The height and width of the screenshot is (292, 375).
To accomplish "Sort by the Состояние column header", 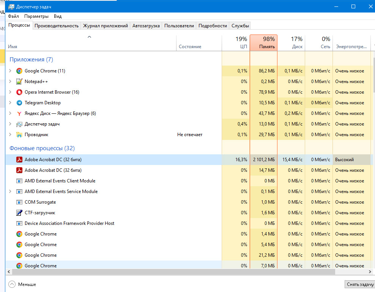I will click(199, 43).
